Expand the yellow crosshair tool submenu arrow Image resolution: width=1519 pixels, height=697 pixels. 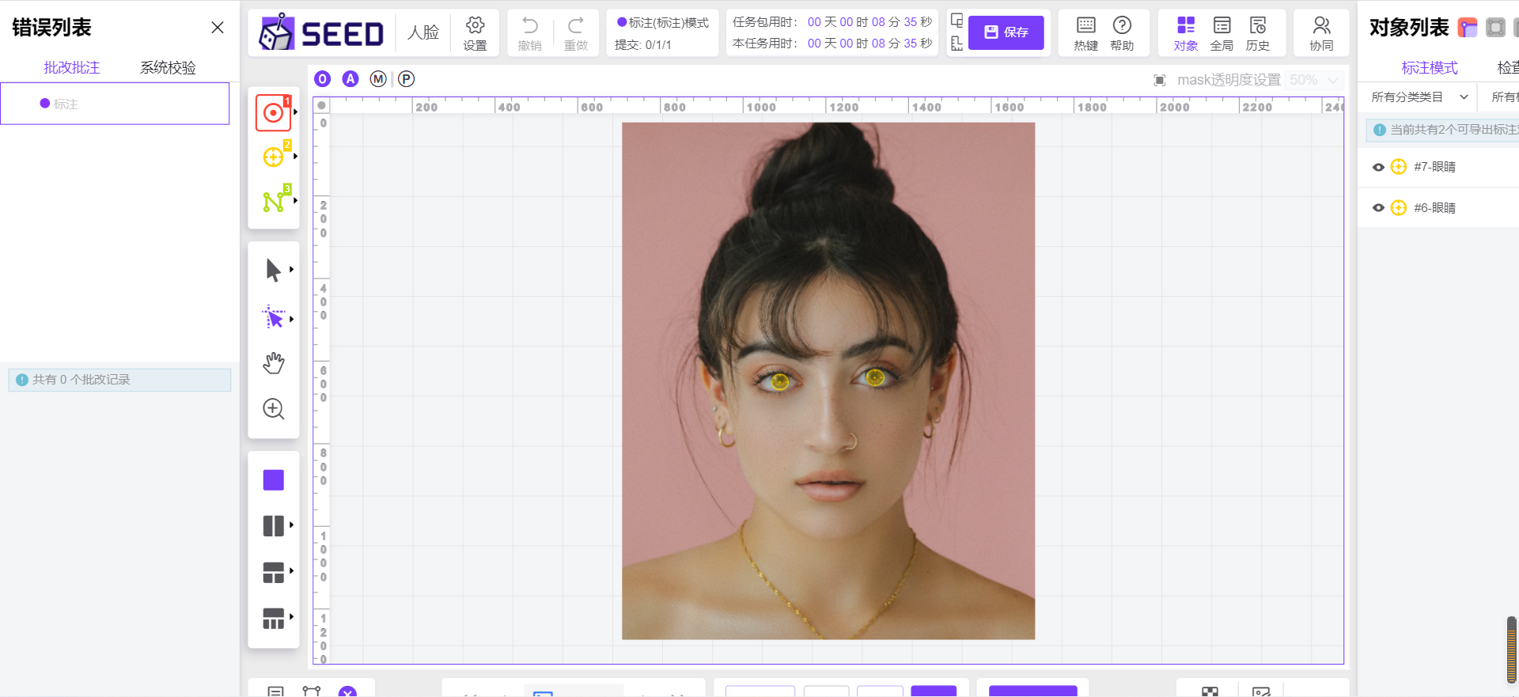295,157
